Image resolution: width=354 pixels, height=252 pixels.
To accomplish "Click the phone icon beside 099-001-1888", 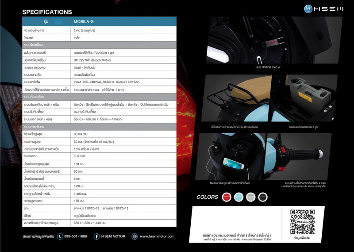I will [60, 236].
